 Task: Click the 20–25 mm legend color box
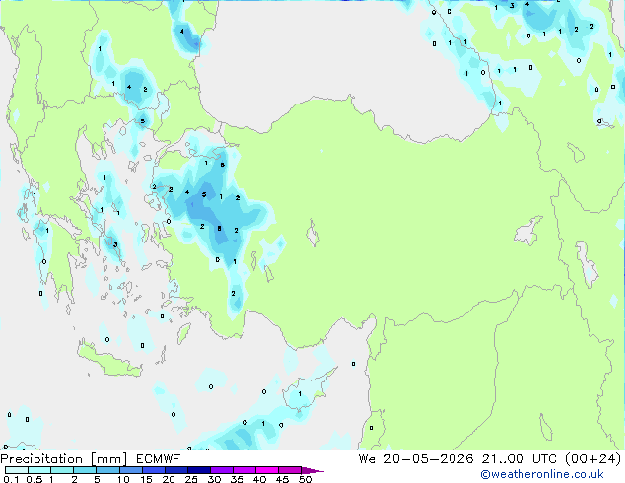175,470
